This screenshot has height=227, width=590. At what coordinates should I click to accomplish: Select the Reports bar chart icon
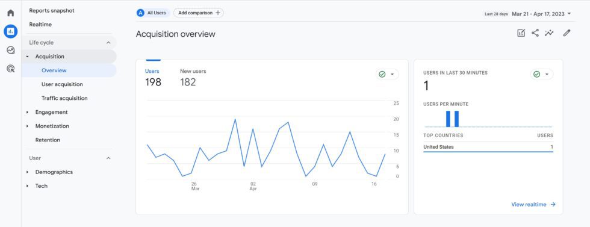[11, 31]
